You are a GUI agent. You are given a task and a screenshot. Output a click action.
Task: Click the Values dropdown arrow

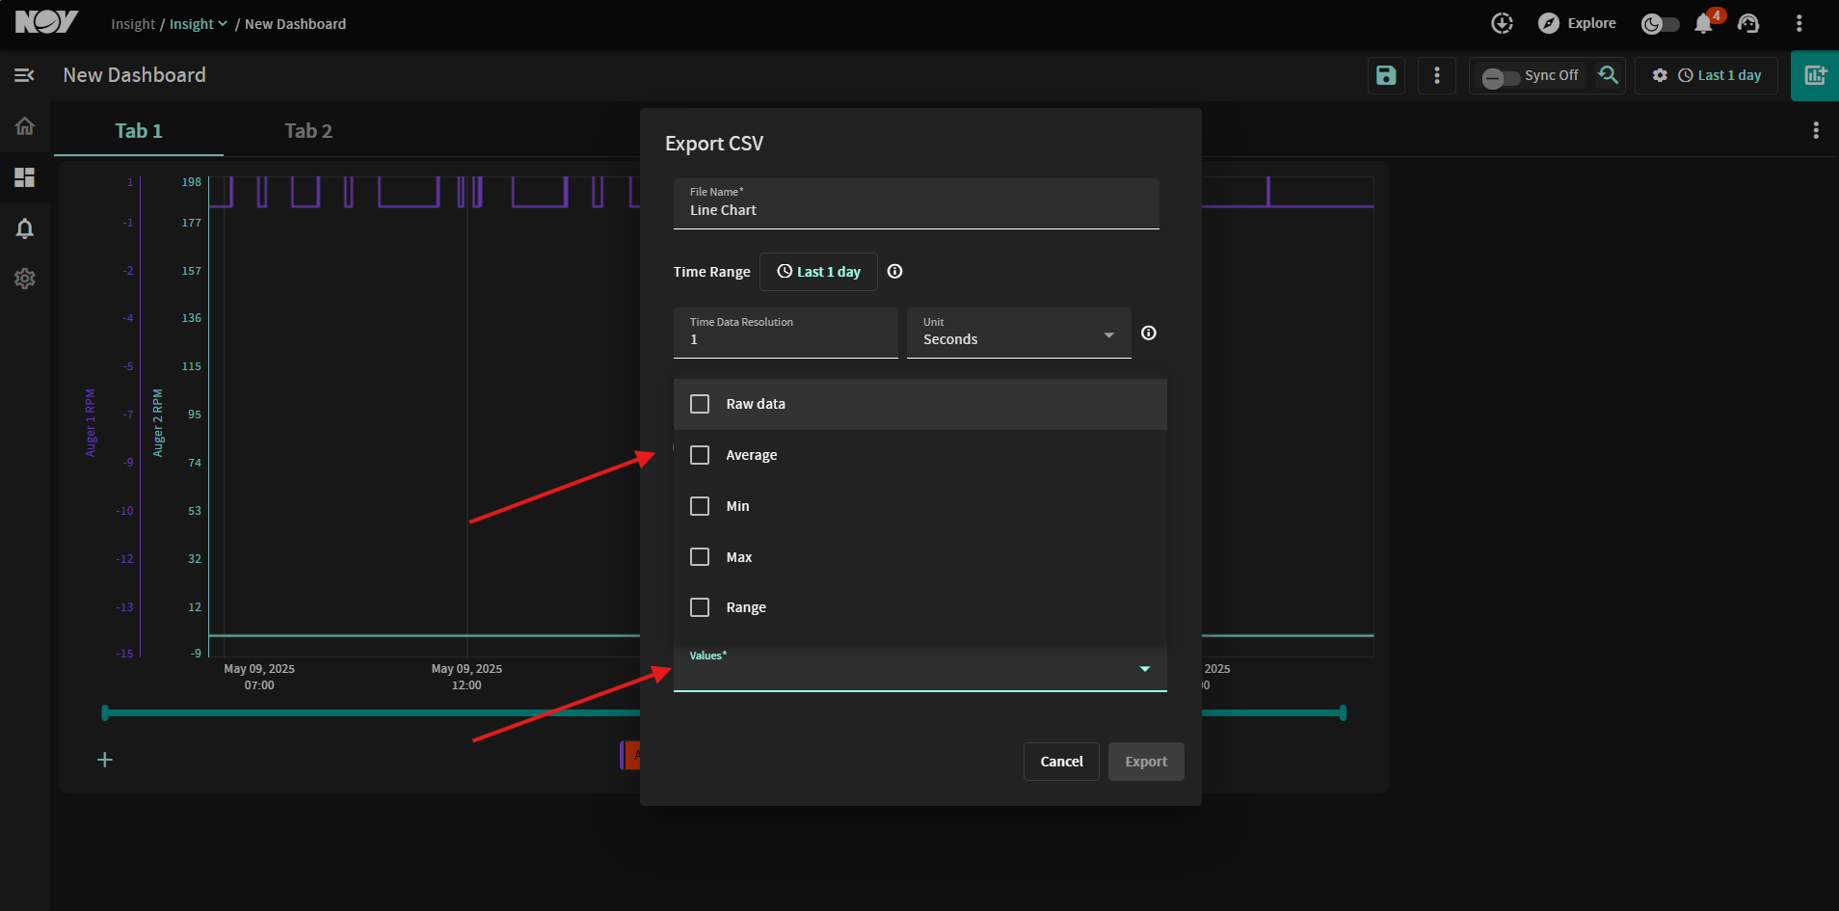point(1145,669)
